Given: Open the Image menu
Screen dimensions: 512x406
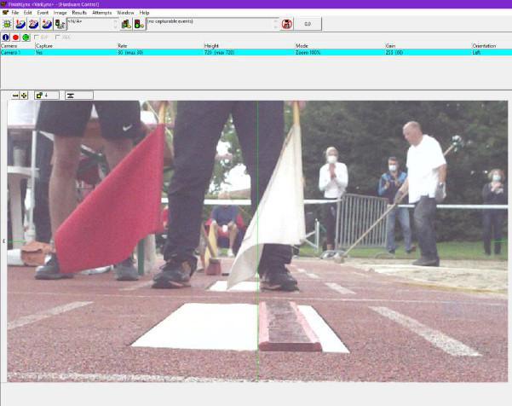Looking at the screenshot, I should [x=60, y=13].
